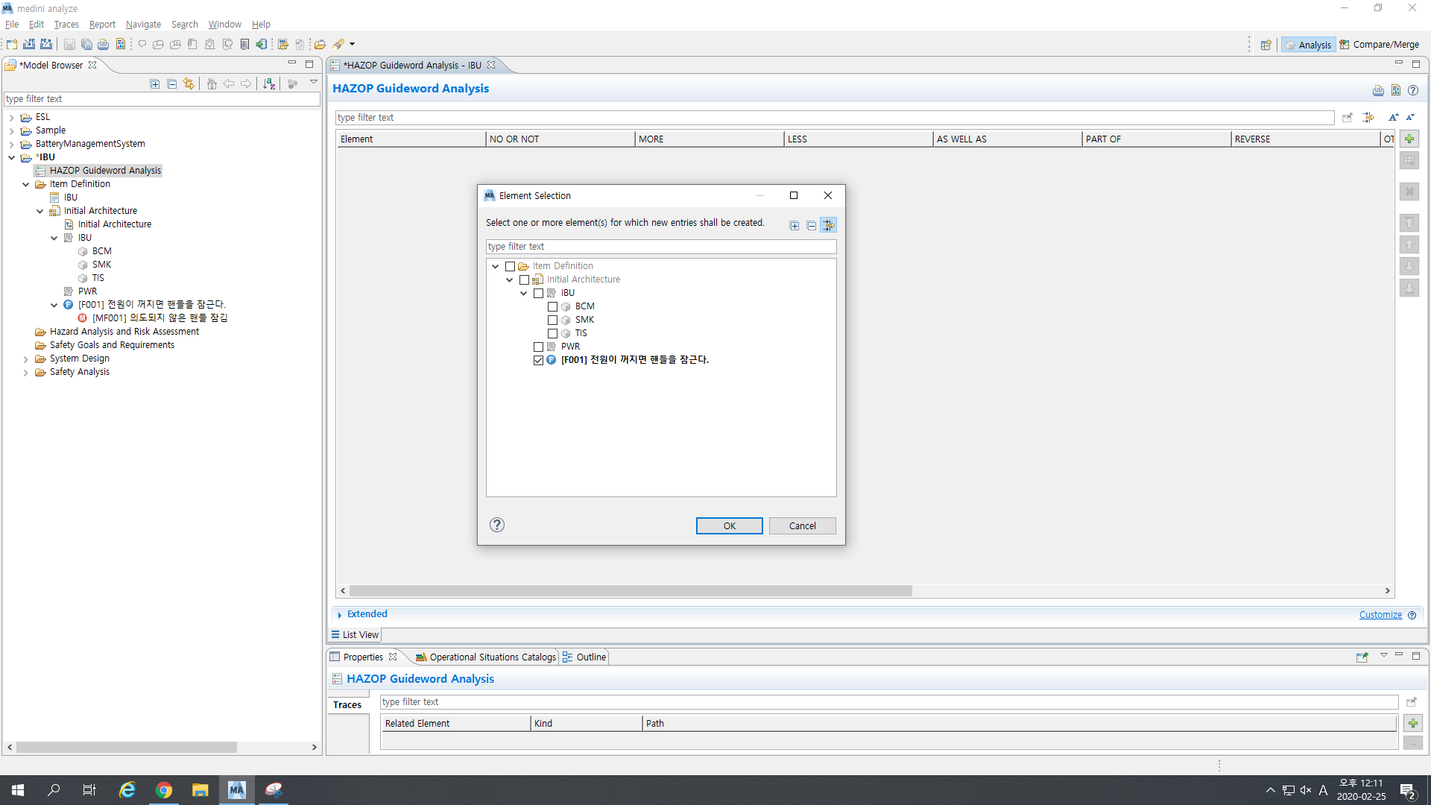The image size is (1431, 805).
Task: Click the green plus add-row icon beside table
Action: click(1409, 139)
